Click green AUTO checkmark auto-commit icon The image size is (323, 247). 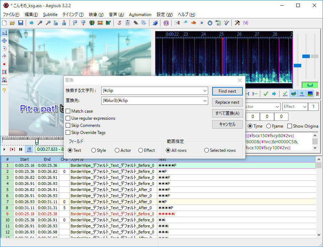point(285,94)
